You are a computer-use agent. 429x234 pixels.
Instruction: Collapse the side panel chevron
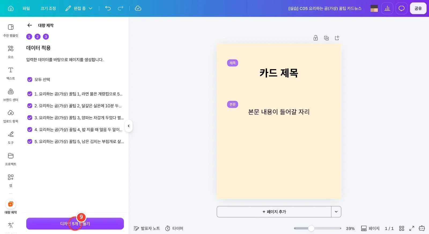[x=129, y=126]
